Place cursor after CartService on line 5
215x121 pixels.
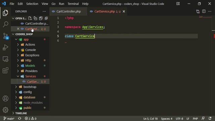(95, 36)
